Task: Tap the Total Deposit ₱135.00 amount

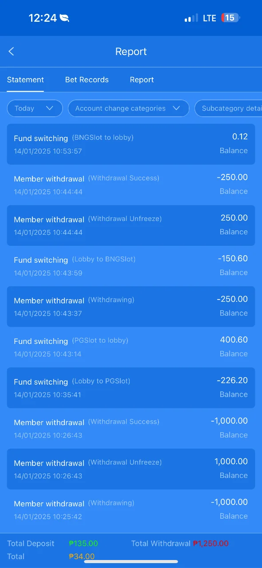Action: pos(83,544)
